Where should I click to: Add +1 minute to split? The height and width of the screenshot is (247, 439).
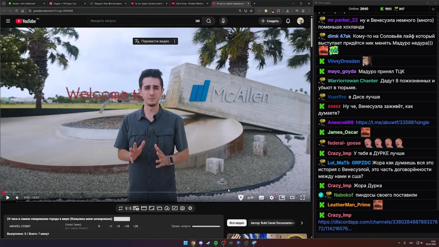click(x=111, y=226)
